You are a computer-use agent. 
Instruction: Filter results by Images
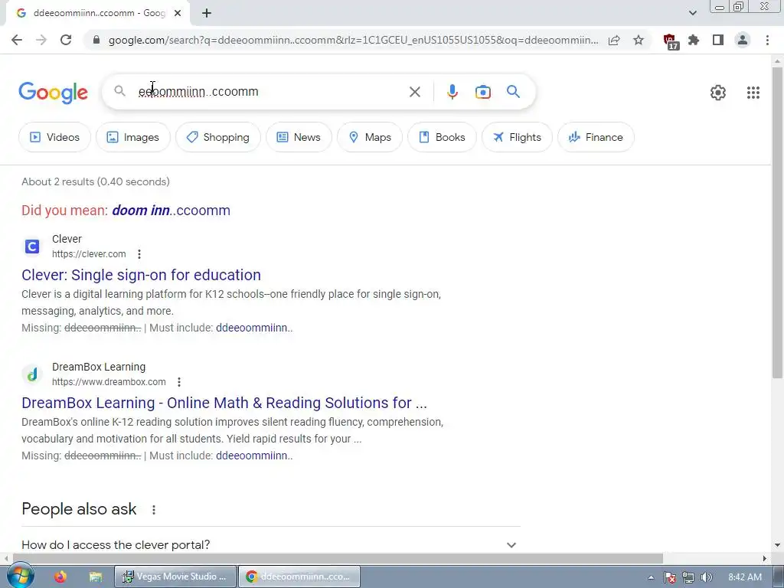point(133,137)
